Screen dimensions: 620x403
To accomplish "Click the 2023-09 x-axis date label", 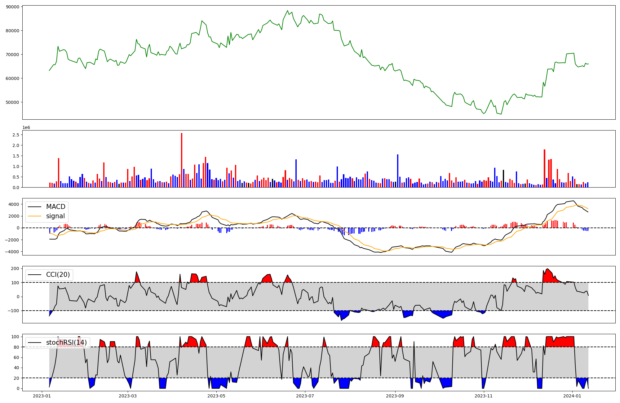I will click(395, 396).
